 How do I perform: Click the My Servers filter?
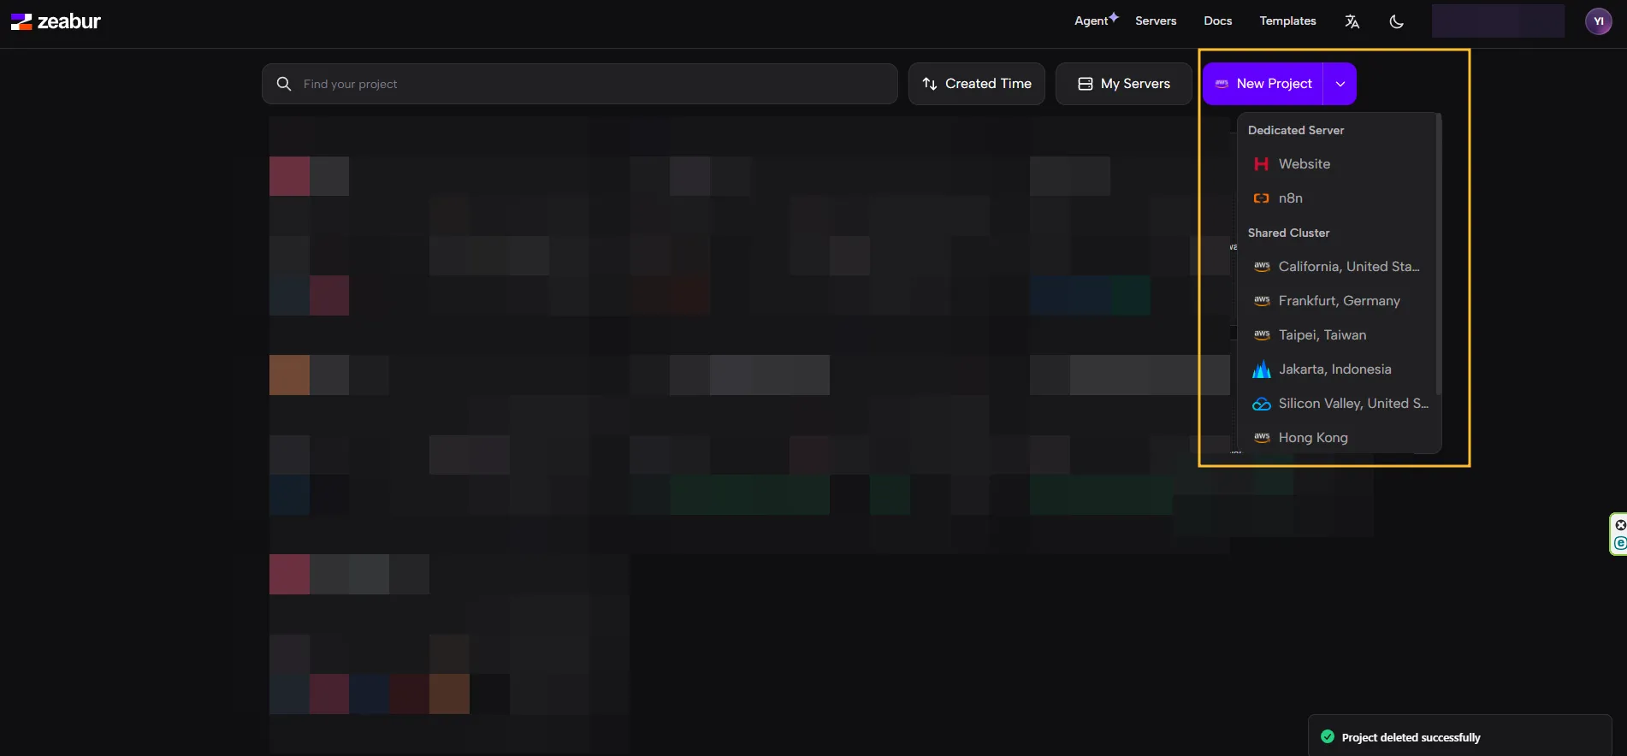pyautogui.click(x=1124, y=84)
